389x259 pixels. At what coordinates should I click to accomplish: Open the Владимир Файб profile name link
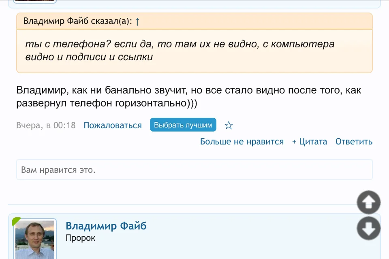pos(106,226)
